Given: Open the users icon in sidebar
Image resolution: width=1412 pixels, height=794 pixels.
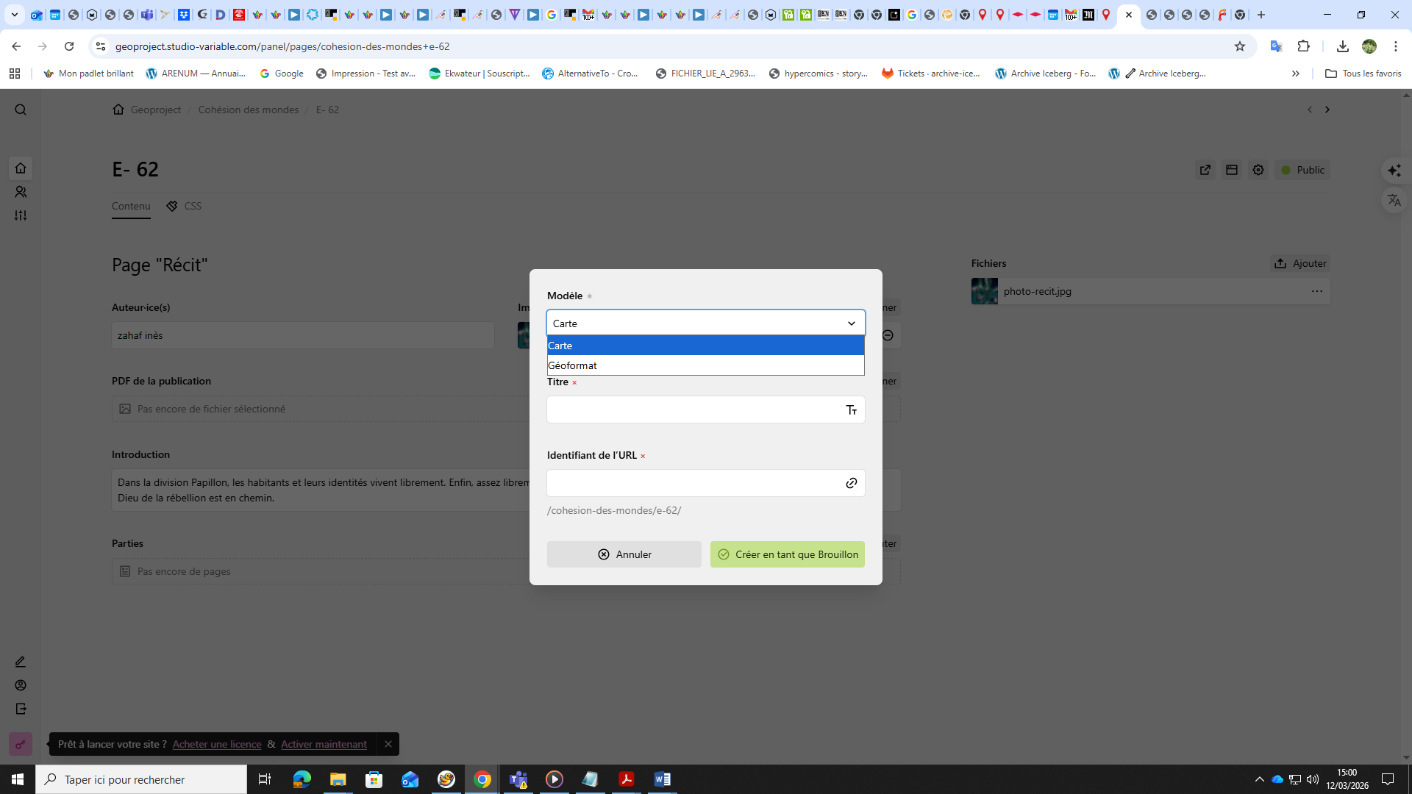Looking at the screenshot, I should click(x=21, y=192).
